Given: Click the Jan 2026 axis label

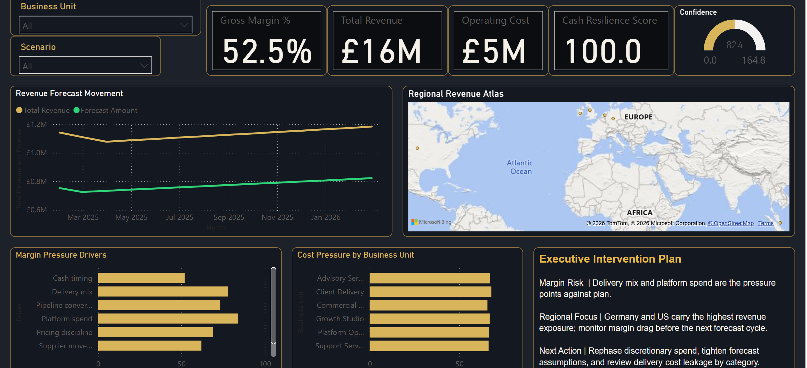Looking at the screenshot, I should point(326,217).
